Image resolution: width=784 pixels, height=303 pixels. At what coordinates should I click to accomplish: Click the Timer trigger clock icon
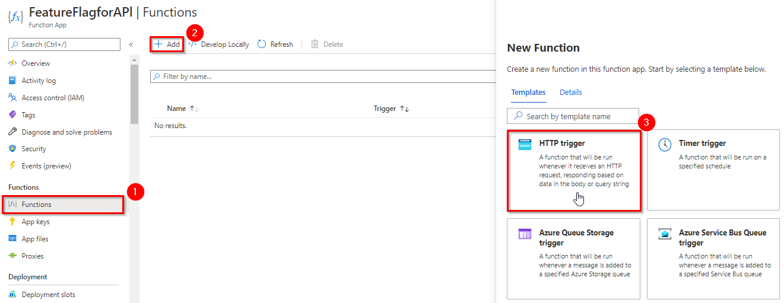click(665, 145)
